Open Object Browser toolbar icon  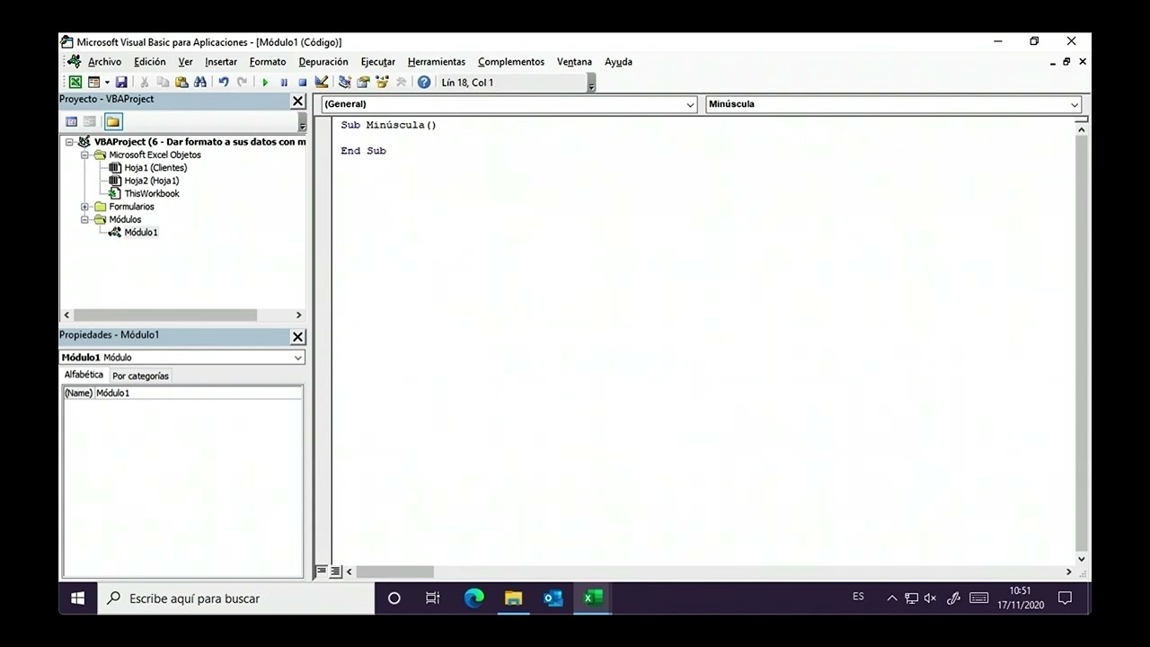[383, 82]
